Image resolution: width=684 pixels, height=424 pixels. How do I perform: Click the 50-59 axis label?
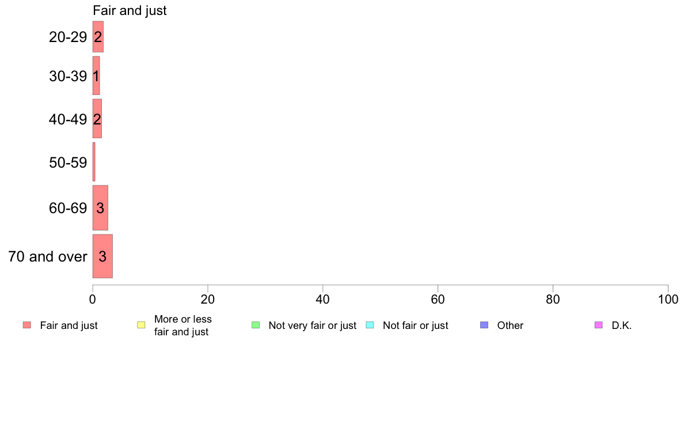coord(68,162)
